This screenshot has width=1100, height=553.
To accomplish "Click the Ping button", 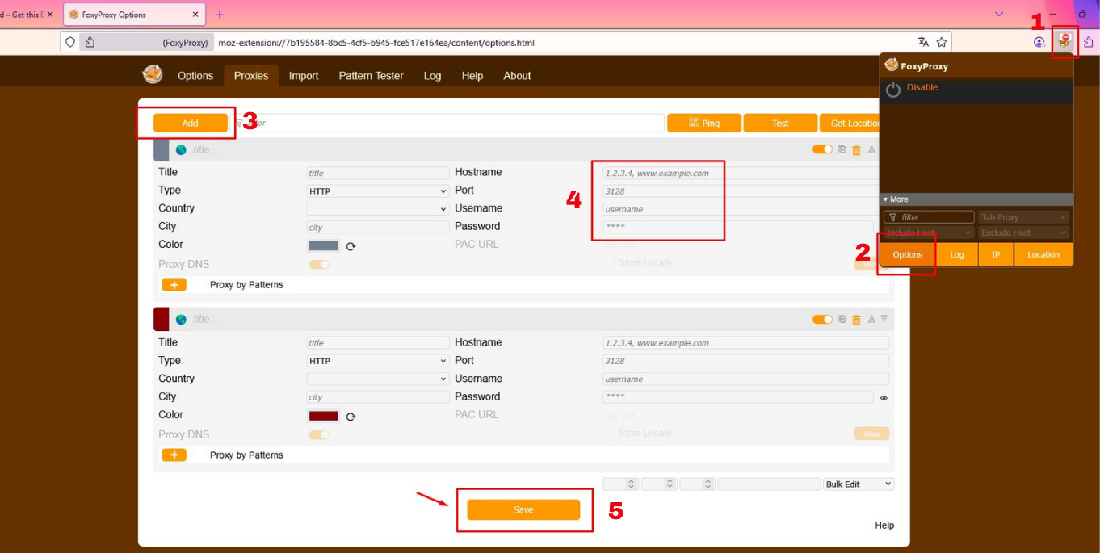I will click(703, 123).
